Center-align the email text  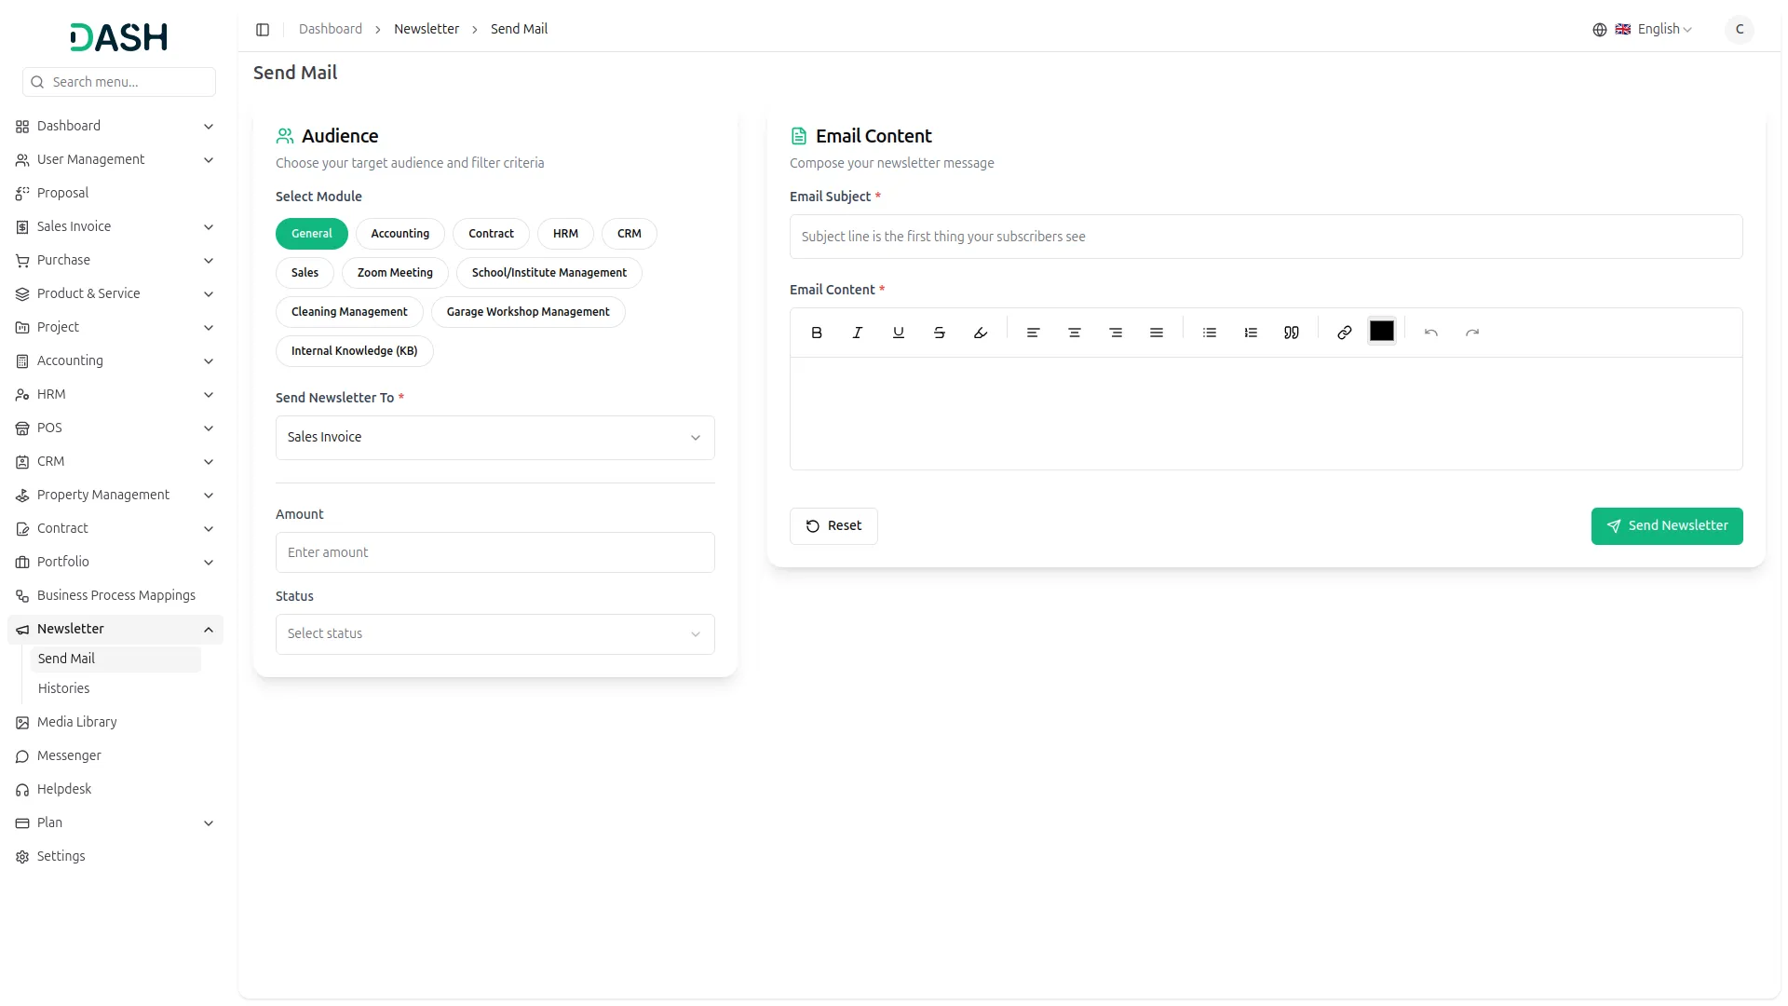[x=1074, y=333]
